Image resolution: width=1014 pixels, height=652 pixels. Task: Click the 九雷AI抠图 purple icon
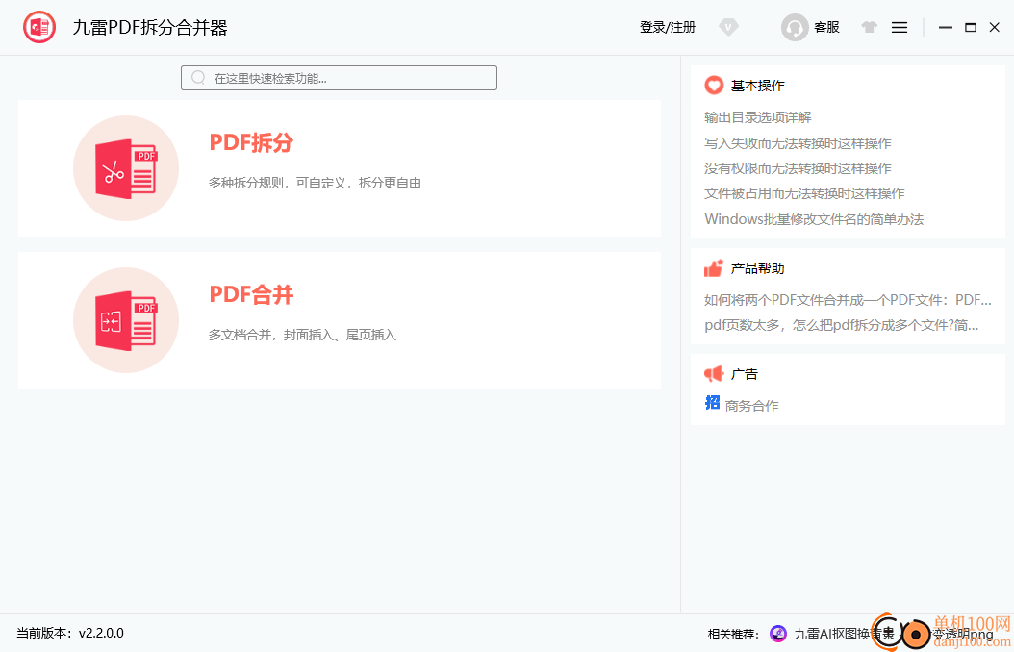[x=778, y=634]
